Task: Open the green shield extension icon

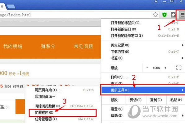Action: point(164,15)
